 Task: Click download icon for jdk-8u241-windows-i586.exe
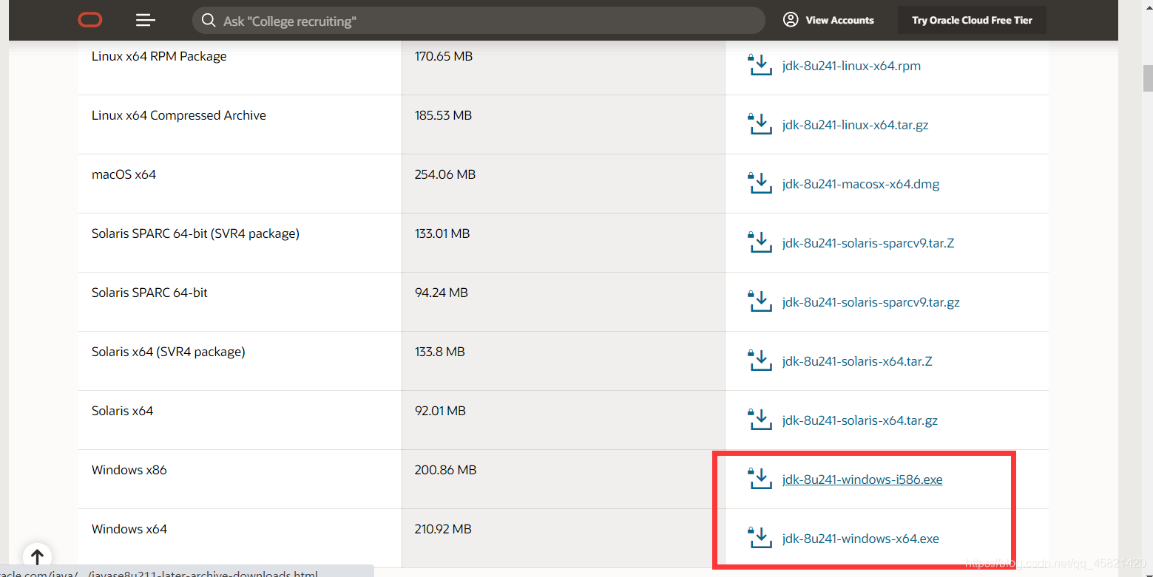[760, 479]
